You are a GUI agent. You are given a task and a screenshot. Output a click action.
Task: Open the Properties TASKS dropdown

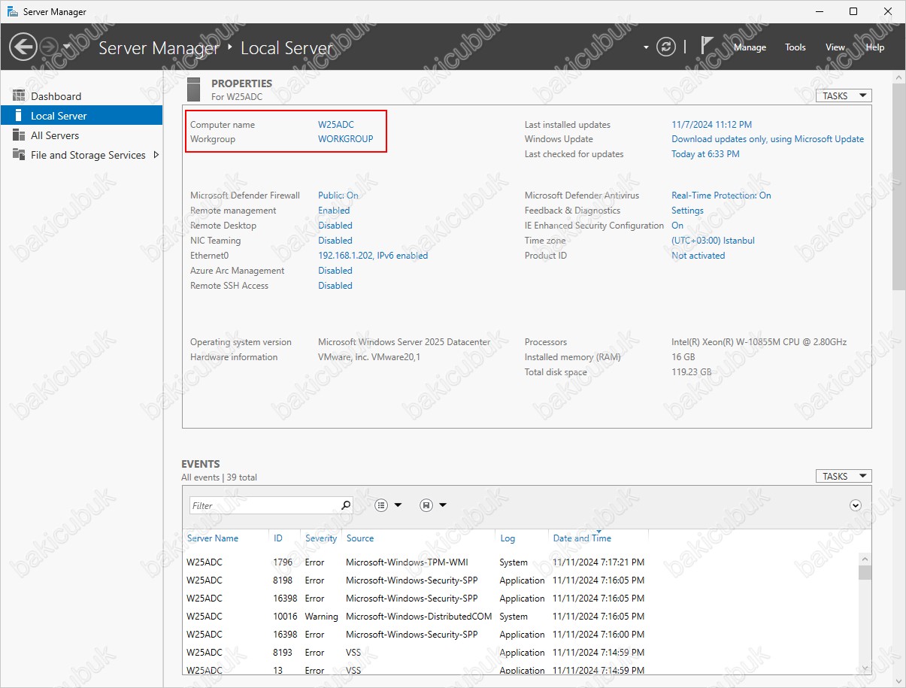pos(844,95)
